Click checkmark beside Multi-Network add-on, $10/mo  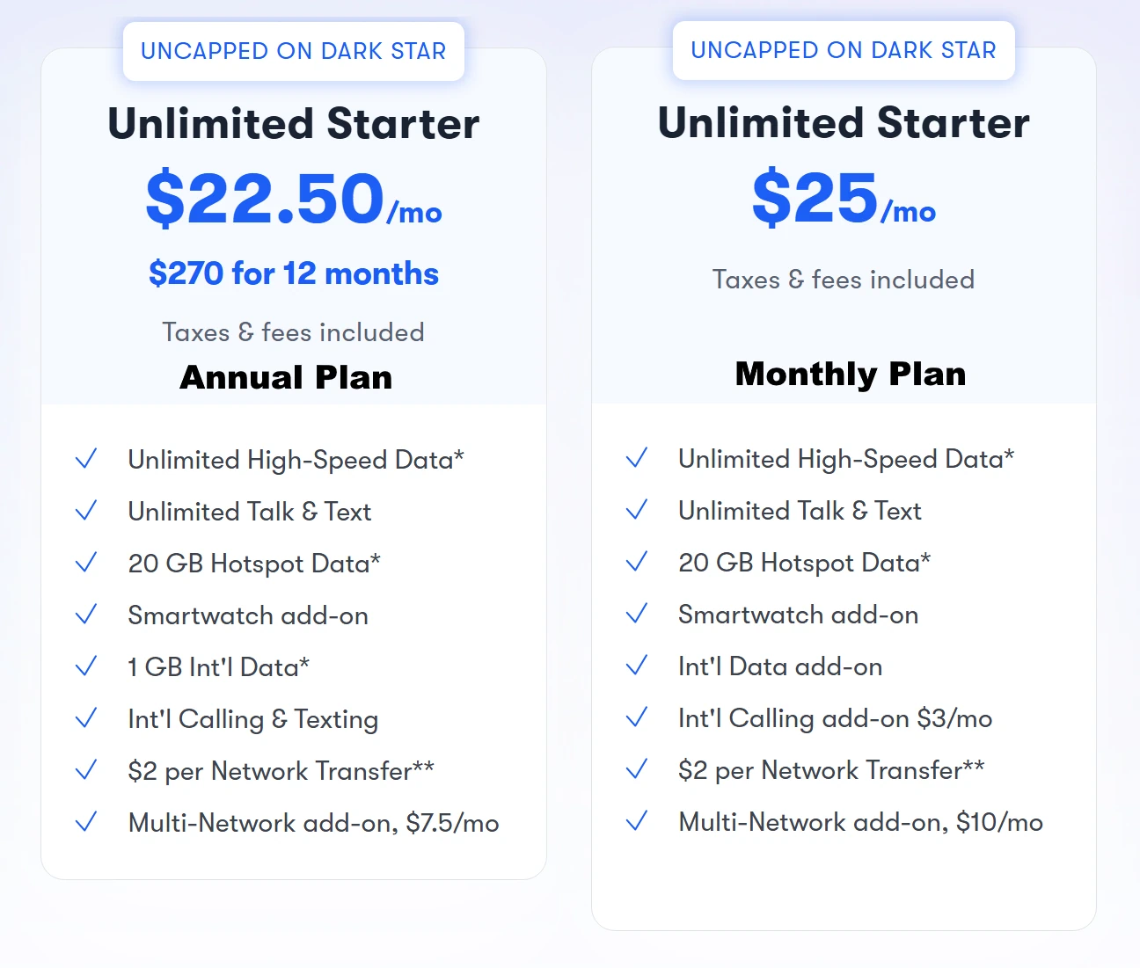click(636, 822)
